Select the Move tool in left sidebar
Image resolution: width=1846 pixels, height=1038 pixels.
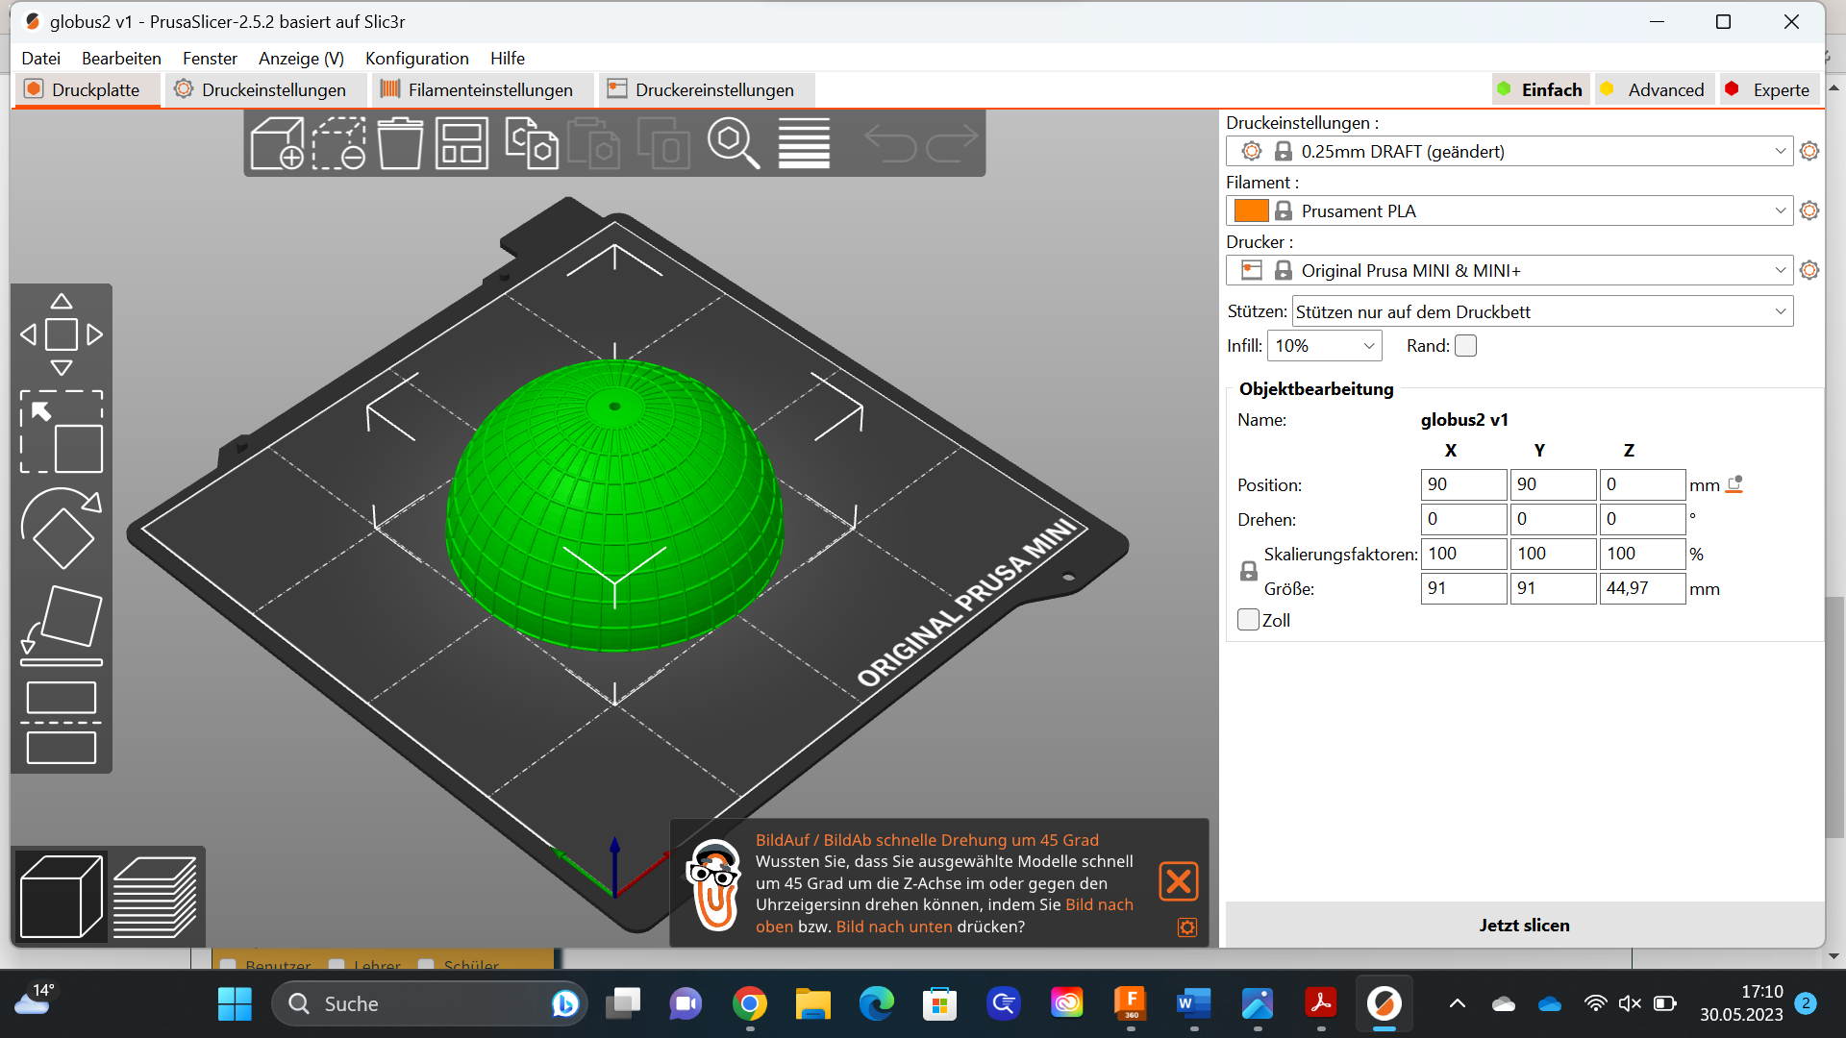click(61, 334)
